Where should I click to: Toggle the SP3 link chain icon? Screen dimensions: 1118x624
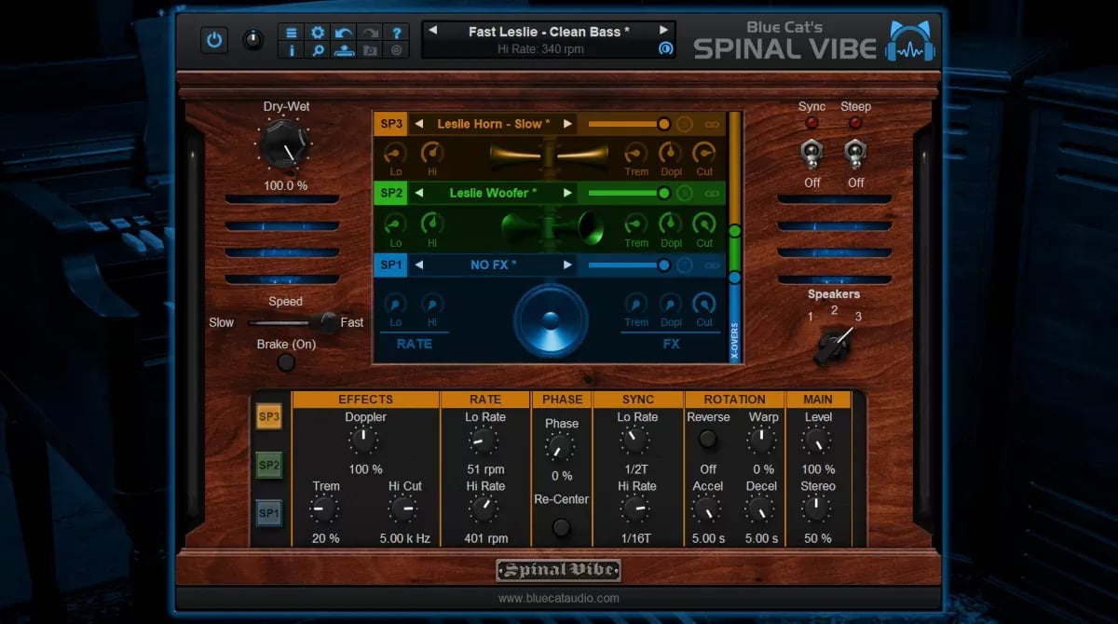click(x=712, y=124)
